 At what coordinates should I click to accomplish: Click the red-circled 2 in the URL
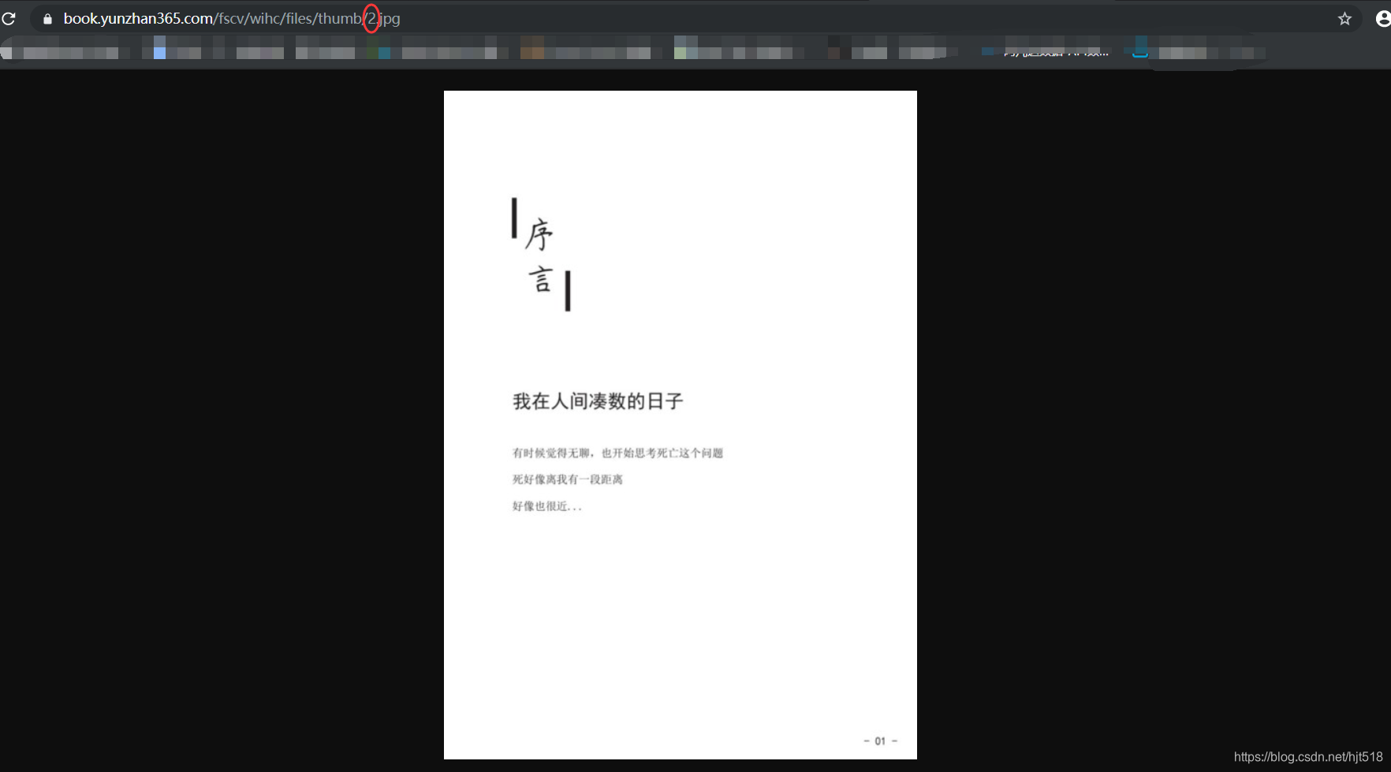pyautogui.click(x=371, y=18)
